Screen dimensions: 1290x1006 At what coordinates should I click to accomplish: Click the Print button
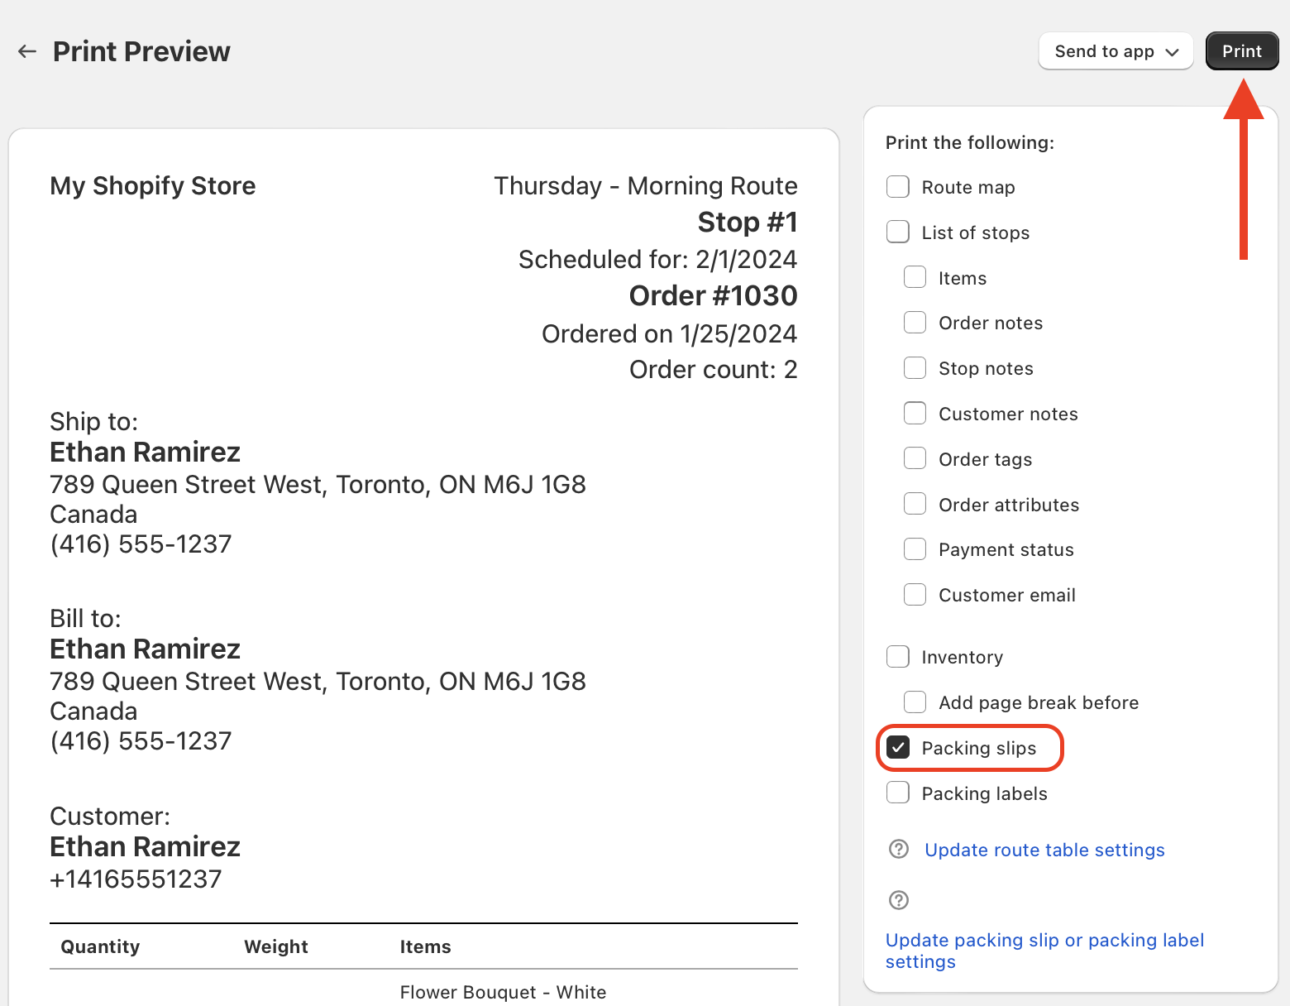(x=1241, y=50)
